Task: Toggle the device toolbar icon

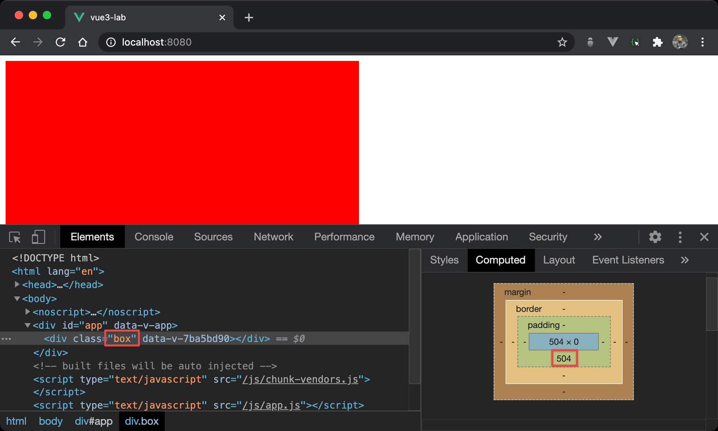Action: coord(38,237)
